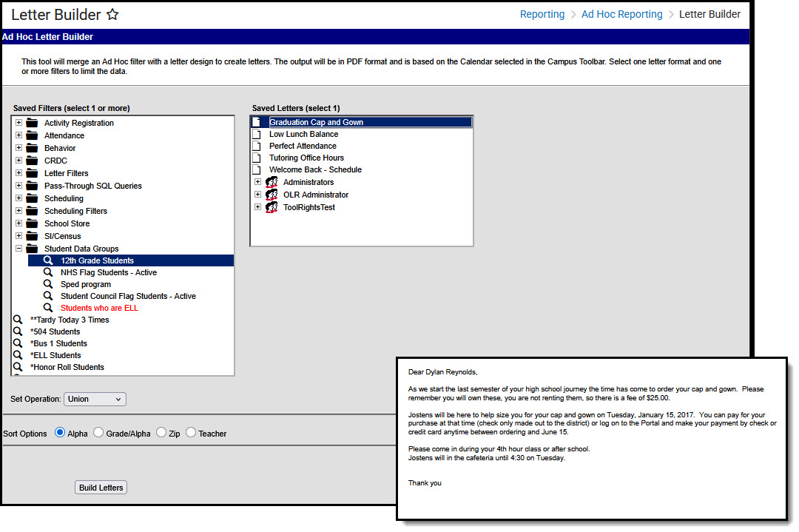Click the OLR Administrator user group icon
This screenshot has width=799, height=532.
(x=272, y=195)
